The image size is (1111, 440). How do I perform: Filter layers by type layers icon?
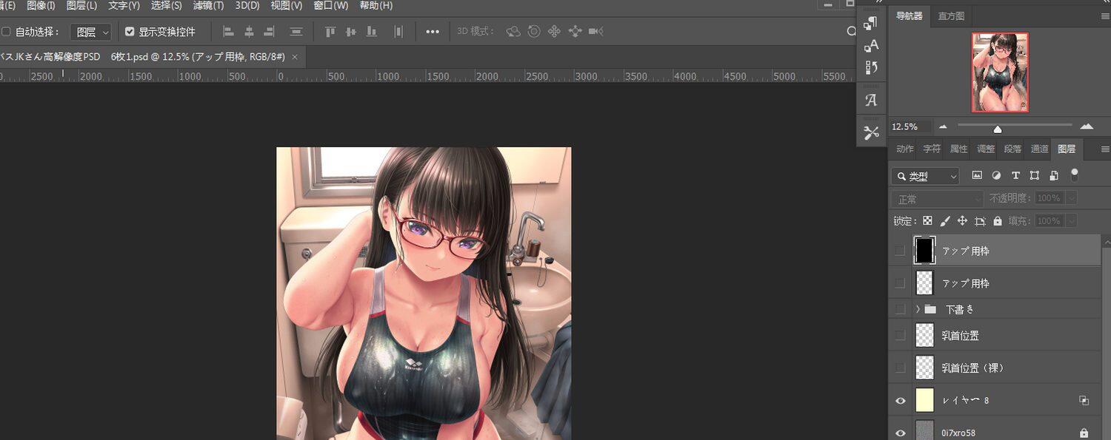click(1015, 176)
